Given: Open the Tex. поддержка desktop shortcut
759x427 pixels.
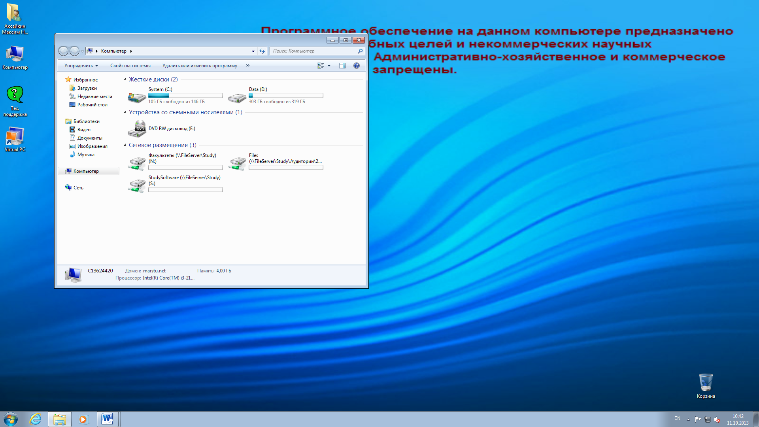Looking at the screenshot, I should coord(15,95).
